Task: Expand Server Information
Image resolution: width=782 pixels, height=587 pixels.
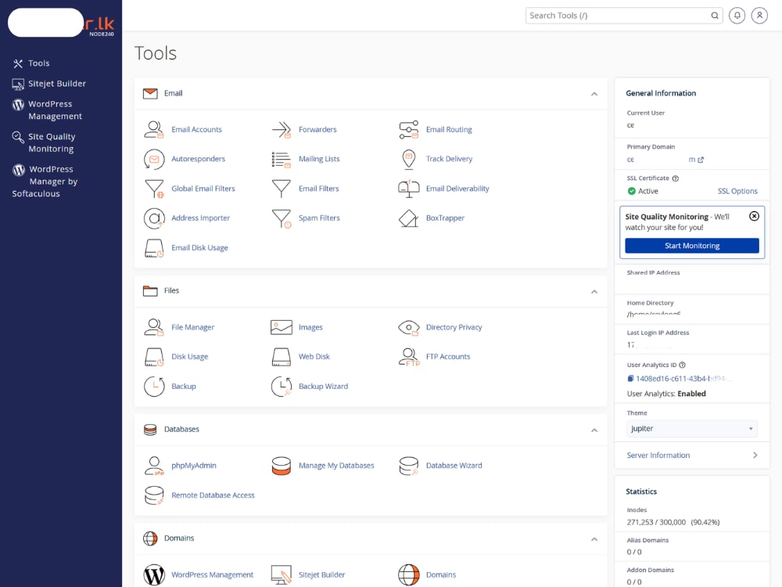Action: tap(692, 456)
